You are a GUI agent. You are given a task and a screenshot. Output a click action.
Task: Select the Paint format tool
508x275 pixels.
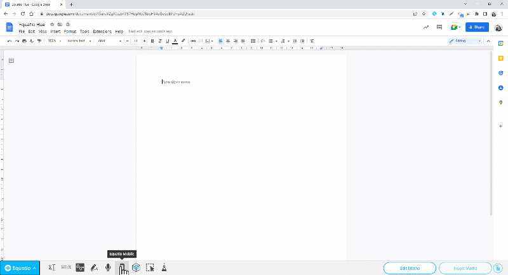coord(39,41)
